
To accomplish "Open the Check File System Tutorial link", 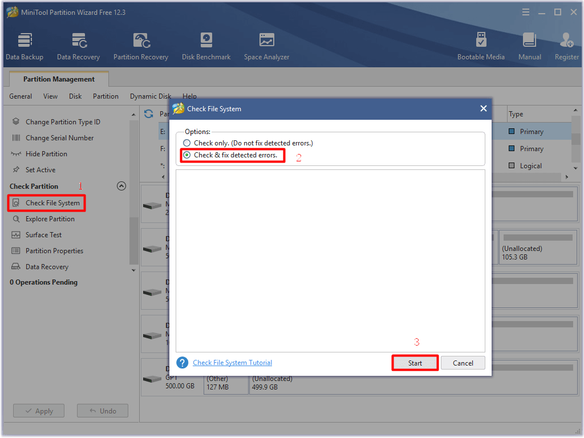I will coord(233,362).
